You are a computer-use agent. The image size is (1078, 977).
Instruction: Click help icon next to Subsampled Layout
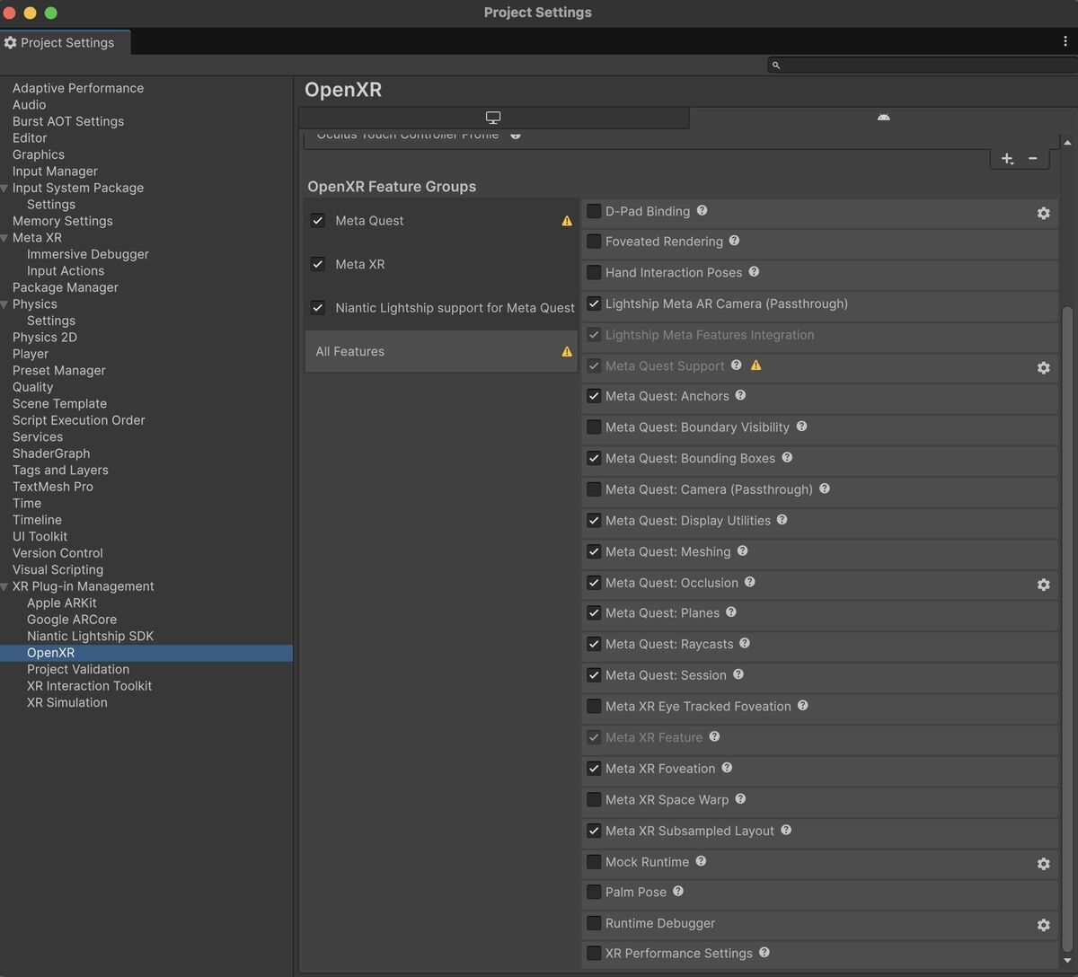[x=787, y=830]
